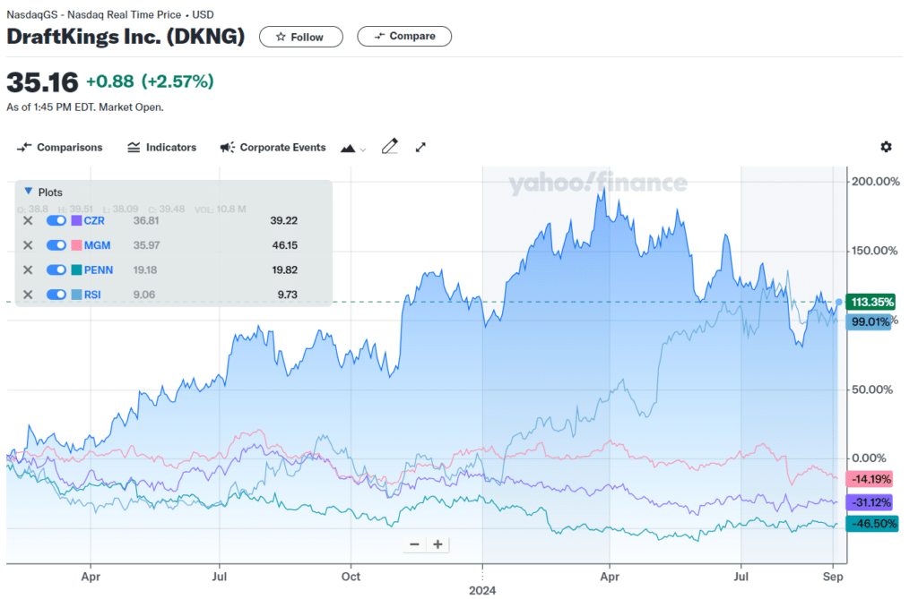Remove the CZR comparison
This screenshot has width=918, height=599.
click(x=28, y=220)
